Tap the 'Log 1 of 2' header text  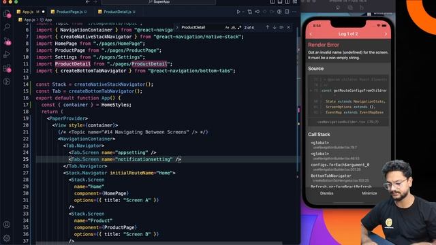pyautogui.click(x=348, y=34)
